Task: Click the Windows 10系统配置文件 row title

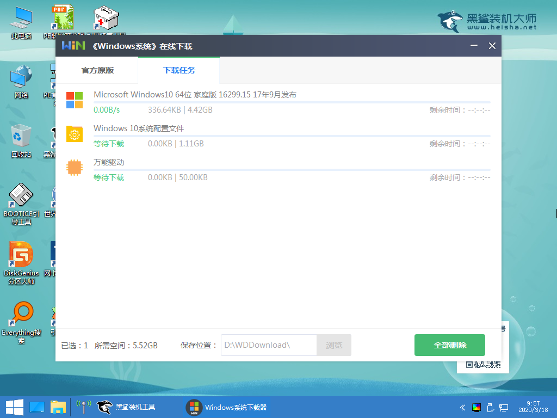Action: click(139, 128)
